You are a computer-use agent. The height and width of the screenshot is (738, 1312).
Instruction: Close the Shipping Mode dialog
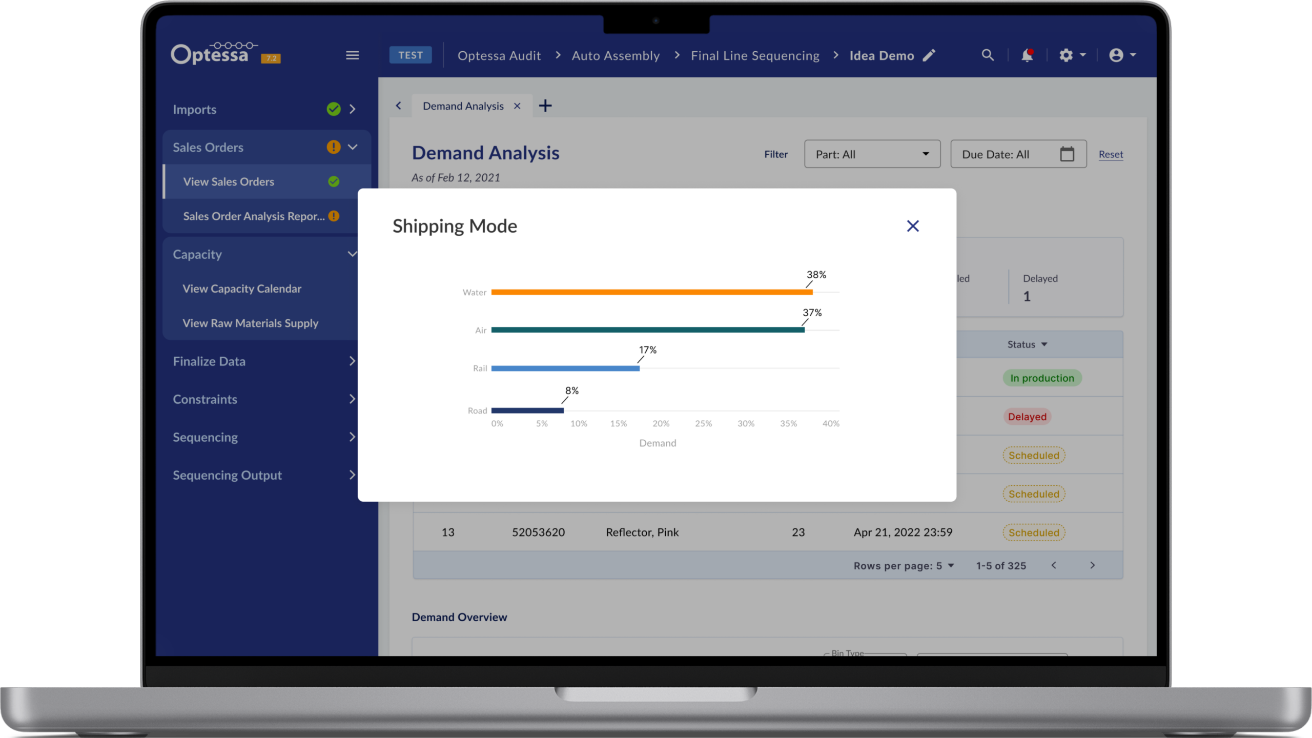(913, 226)
